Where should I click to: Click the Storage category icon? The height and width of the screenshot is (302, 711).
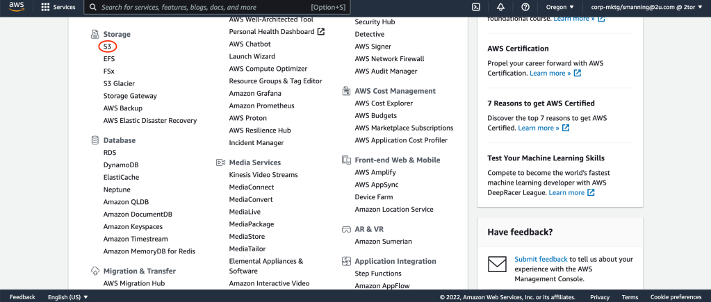coord(95,34)
